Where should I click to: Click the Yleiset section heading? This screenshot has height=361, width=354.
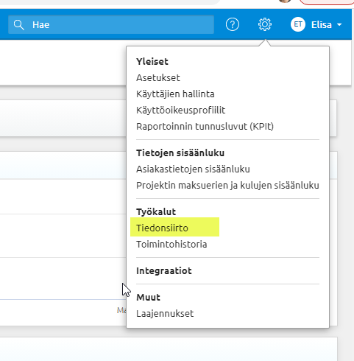(152, 61)
